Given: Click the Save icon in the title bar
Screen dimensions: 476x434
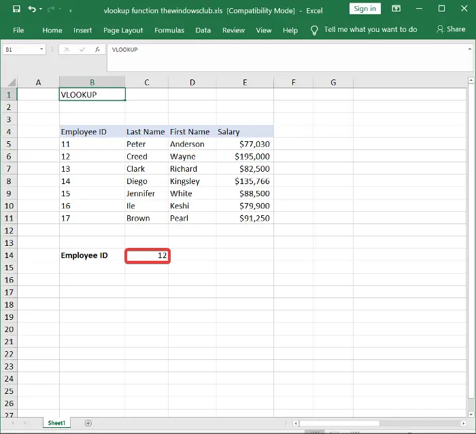Looking at the screenshot, I should point(16,9).
